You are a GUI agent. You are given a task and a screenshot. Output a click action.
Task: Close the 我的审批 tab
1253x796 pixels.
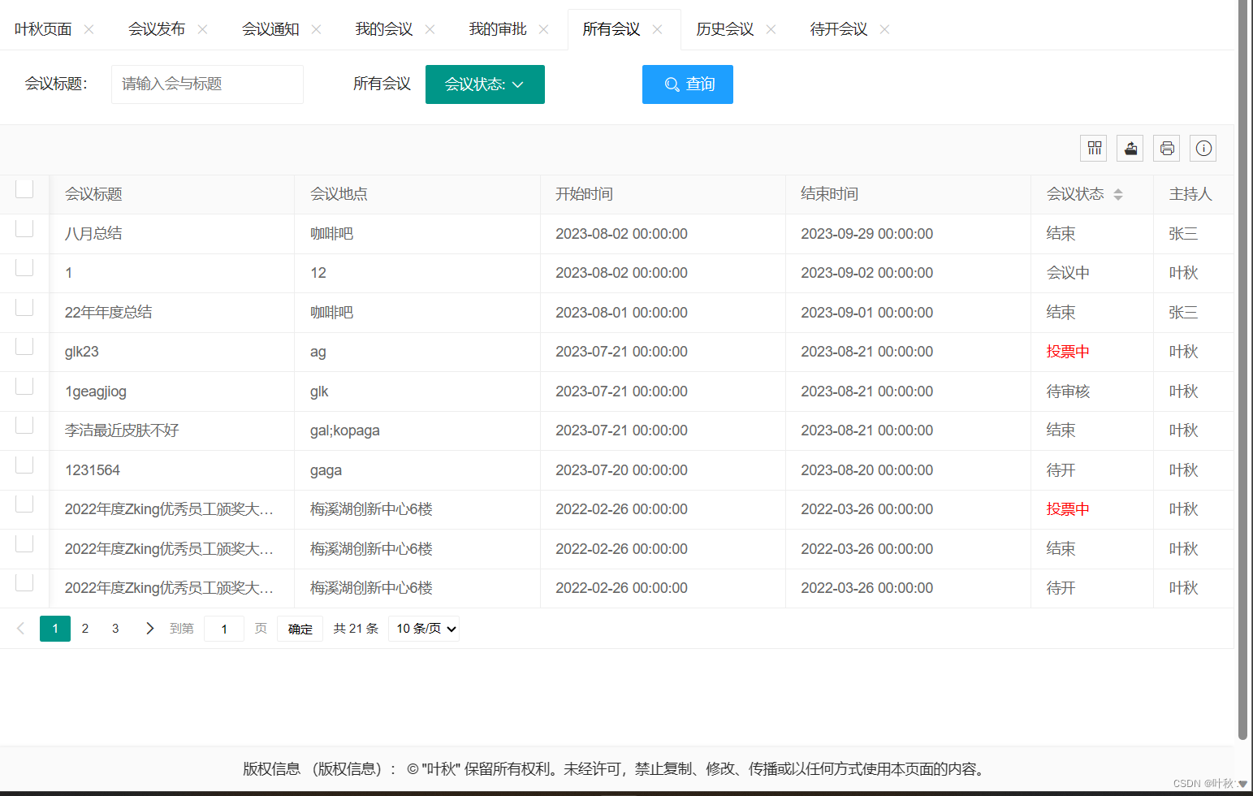coord(544,29)
